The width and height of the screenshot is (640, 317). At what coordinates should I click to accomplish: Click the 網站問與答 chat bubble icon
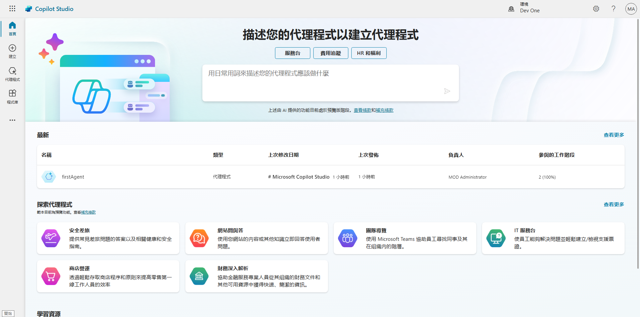pyautogui.click(x=199, y=238)
